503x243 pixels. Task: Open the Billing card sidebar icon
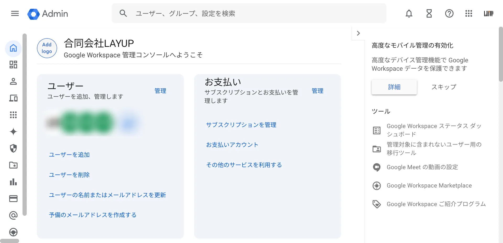(13, 198)
